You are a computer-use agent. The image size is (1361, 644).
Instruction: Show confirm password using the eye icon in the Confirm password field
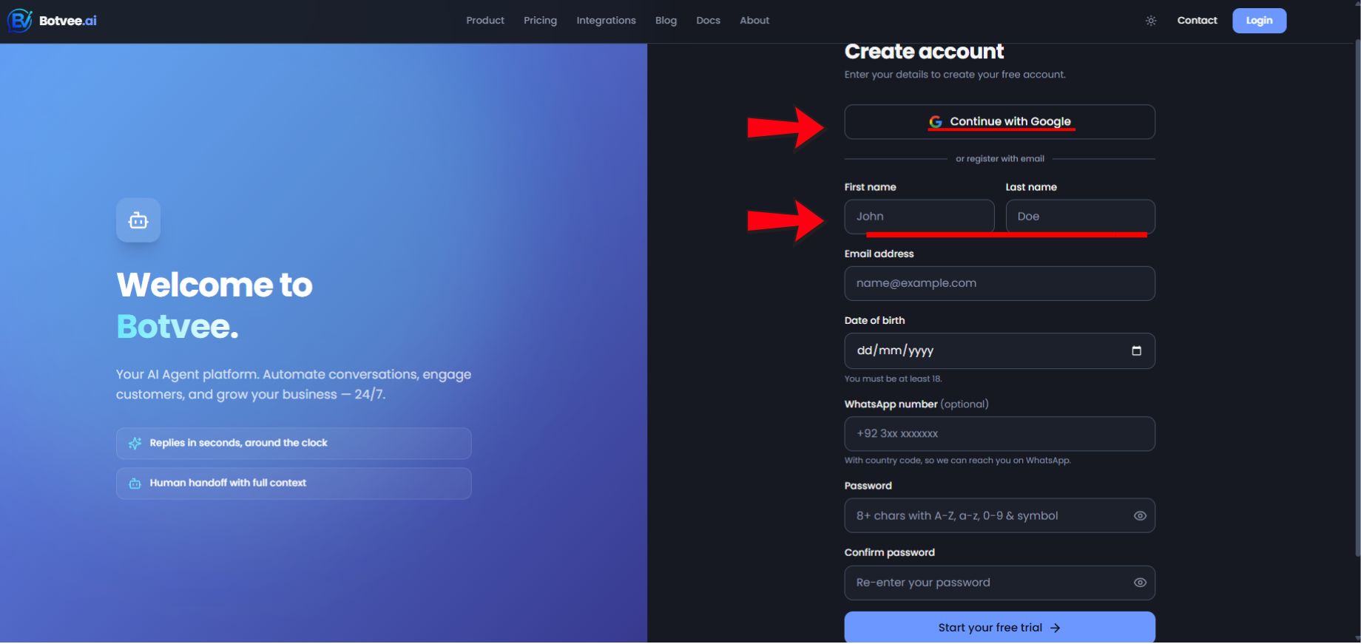(x=1140, y=583)
